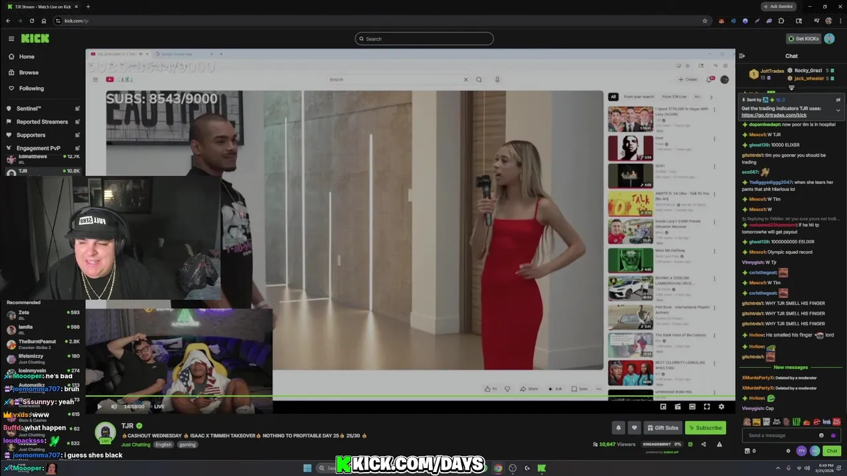The height and width of the screenshot is (476, 847).
Task: Bookmark the page with the star icon
Action: 705,20
